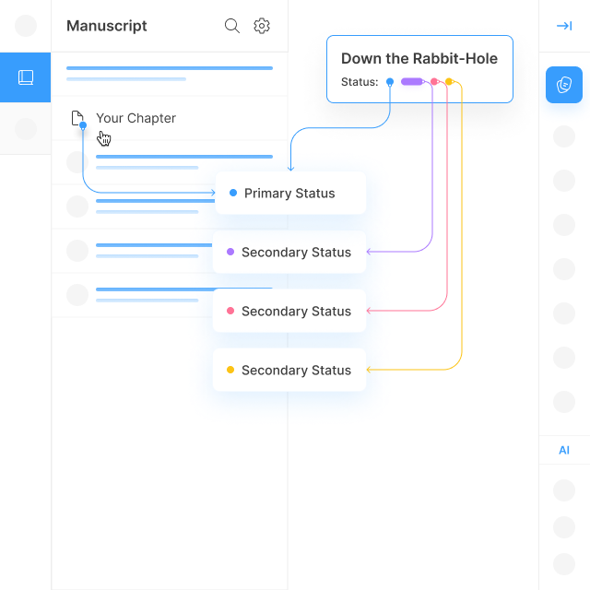Choose the purple Secondary Status option
The image size is (590, 590).
(289, 252)
